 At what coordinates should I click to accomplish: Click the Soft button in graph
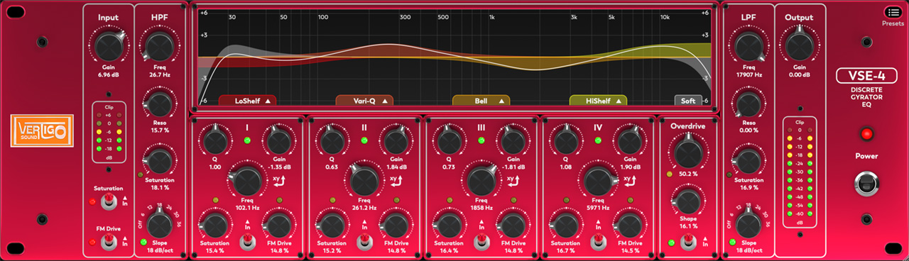pos(688,101)
